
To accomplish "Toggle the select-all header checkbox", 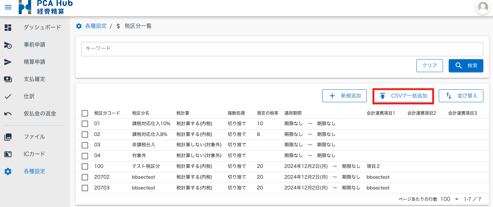I will click(85, 113).
